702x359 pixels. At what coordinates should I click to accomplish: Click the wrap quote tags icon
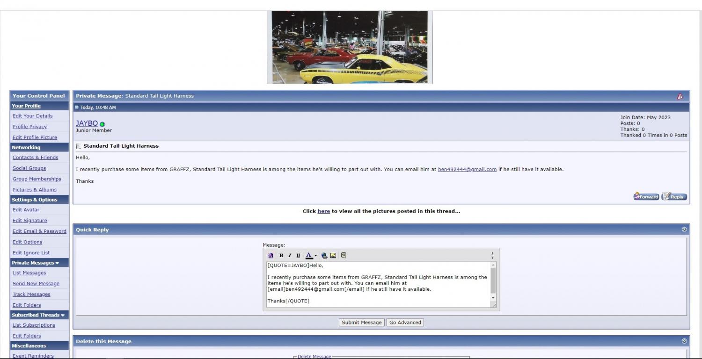coord(344,256)
